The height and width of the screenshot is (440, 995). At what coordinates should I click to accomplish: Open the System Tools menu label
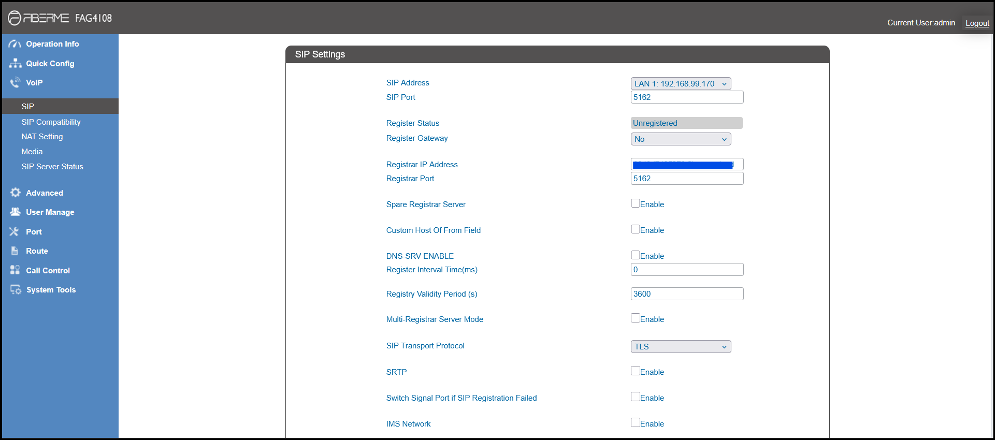[x=51, y=290]
